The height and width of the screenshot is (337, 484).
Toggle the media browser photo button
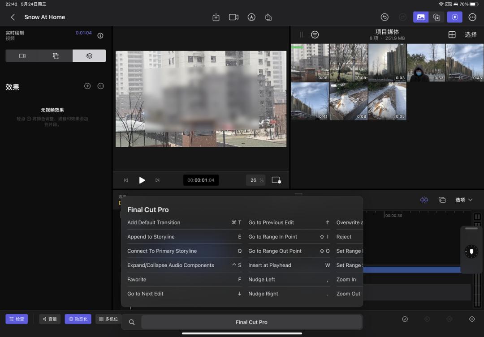[x=421, y=17]
